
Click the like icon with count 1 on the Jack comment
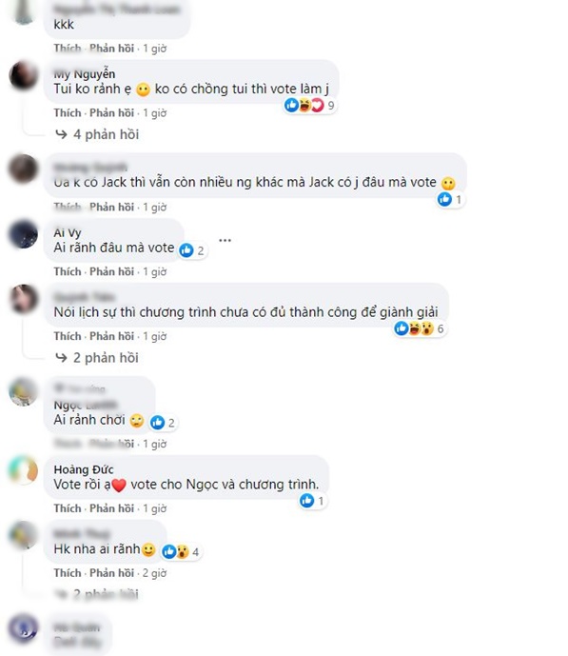coord(444,199)
